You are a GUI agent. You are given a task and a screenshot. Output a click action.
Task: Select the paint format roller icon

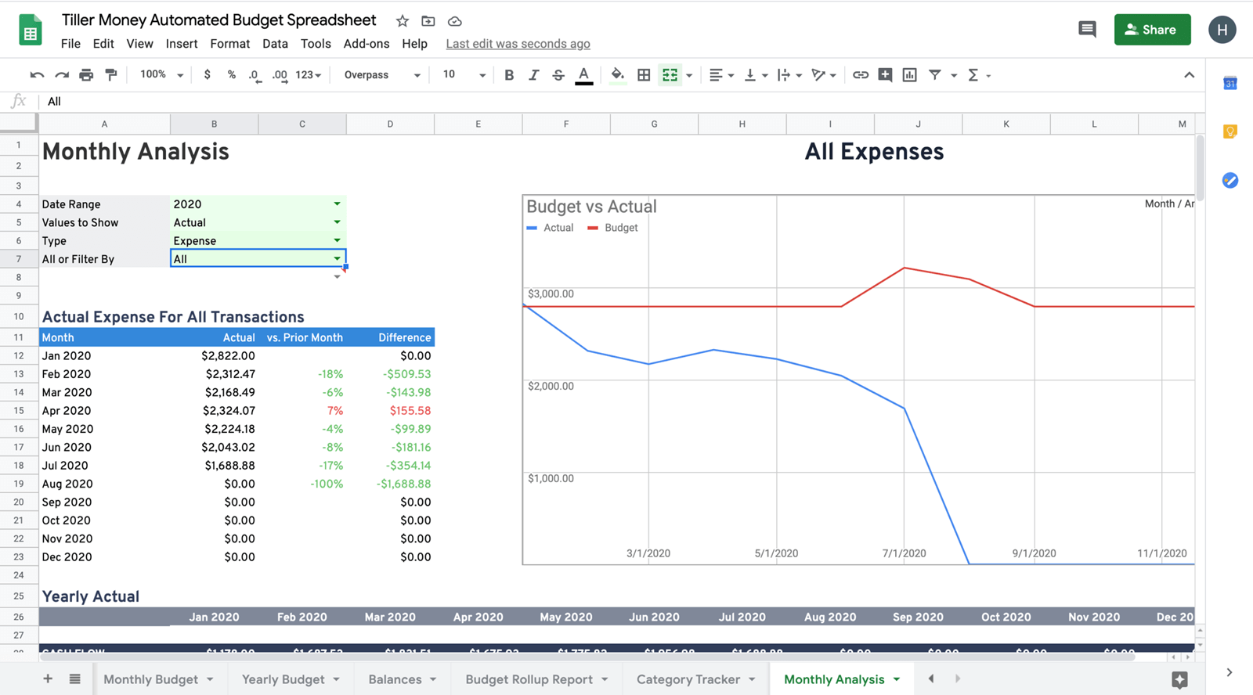coord(111,75)
